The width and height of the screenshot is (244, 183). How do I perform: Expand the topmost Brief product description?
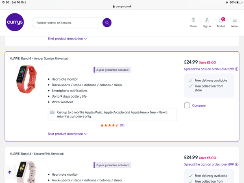[x=68, y=39]
